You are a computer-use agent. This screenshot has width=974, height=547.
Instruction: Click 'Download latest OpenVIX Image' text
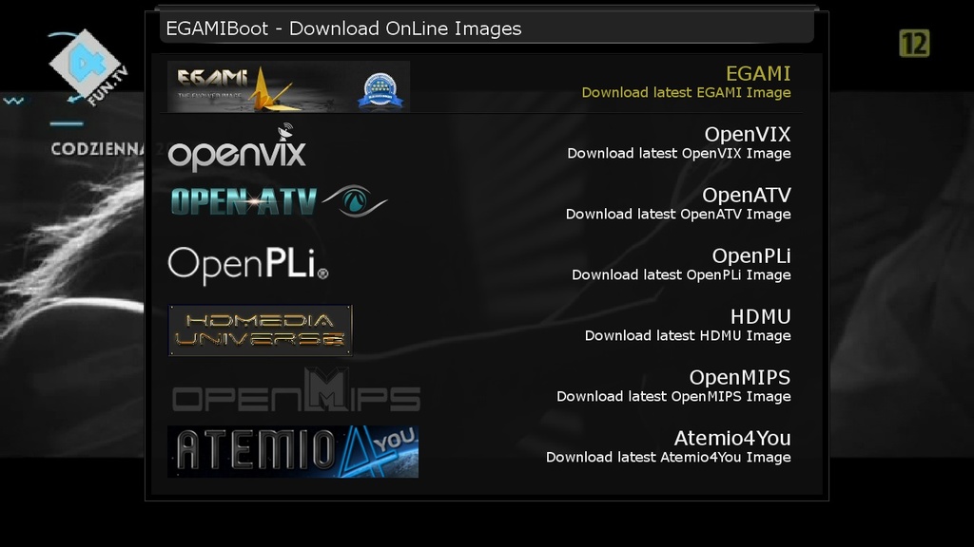(679, 154)
